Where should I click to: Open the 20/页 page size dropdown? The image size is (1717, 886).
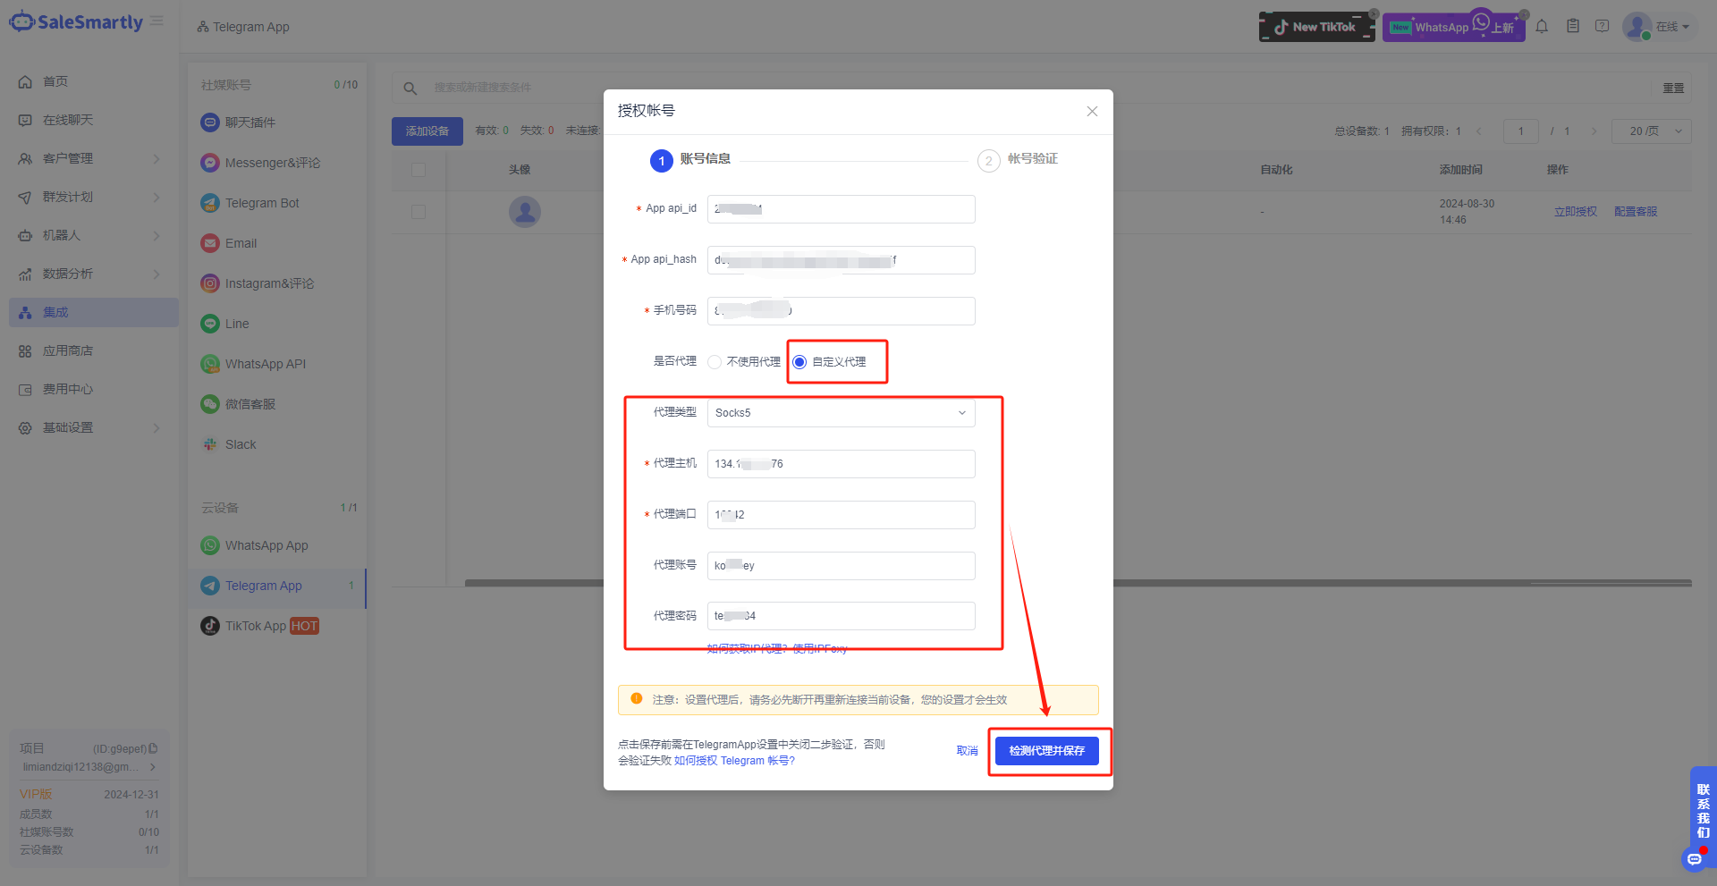1650,131
